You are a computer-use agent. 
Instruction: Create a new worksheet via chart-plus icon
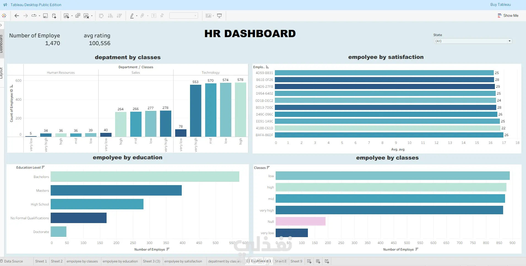click(x=66, y=16)
